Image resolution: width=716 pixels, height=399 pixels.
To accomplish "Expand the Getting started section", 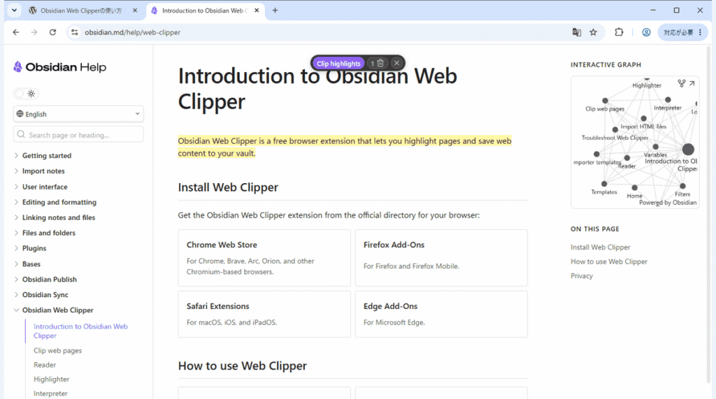I will [x=47, y=156].
